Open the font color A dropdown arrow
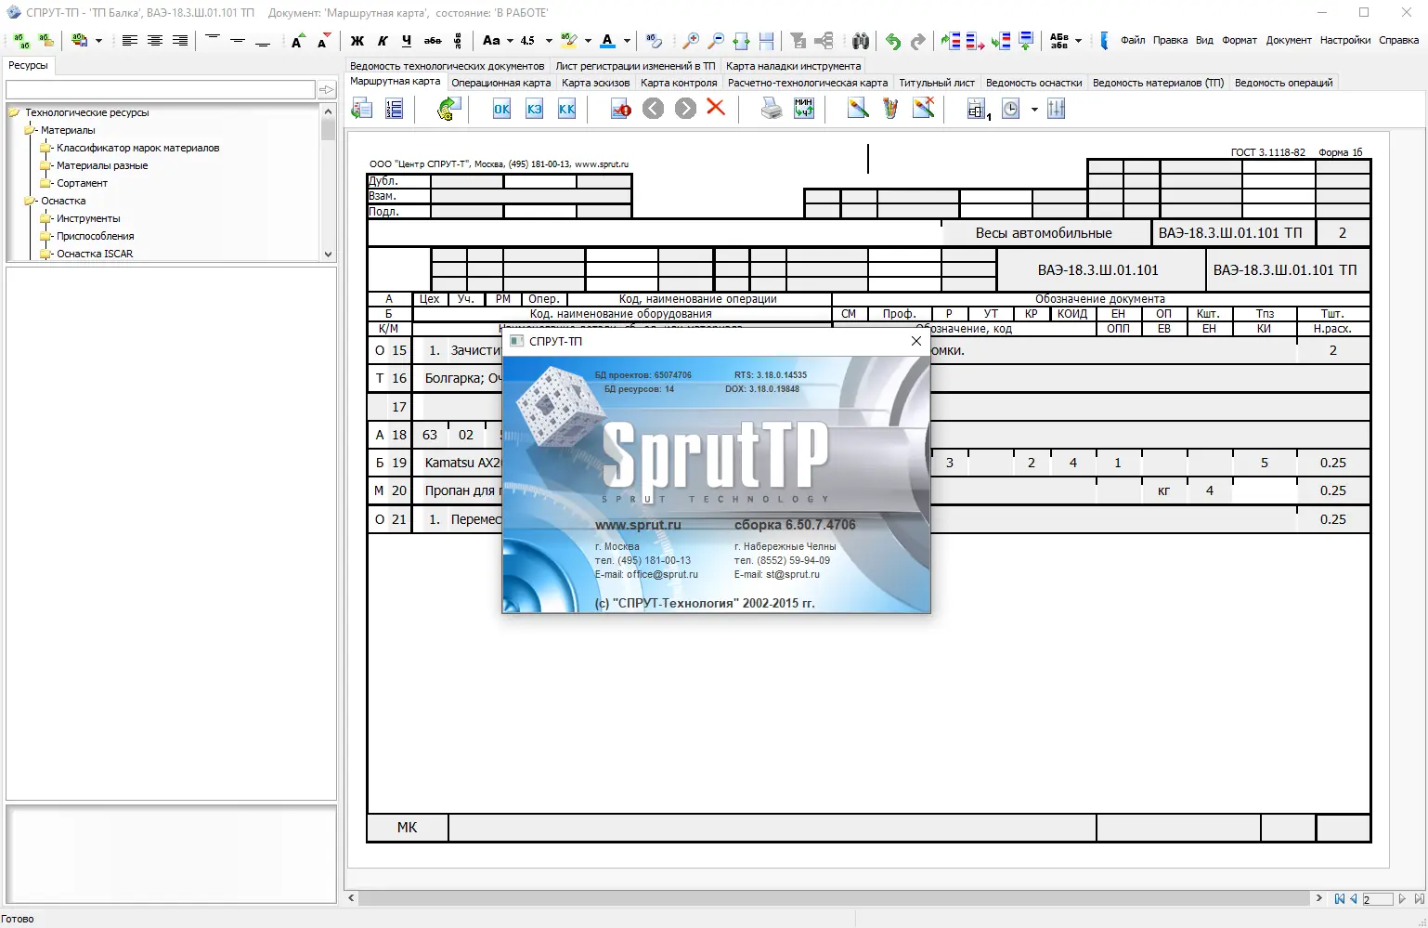Viewport: 1428px width, 928px height. (627, 41)
